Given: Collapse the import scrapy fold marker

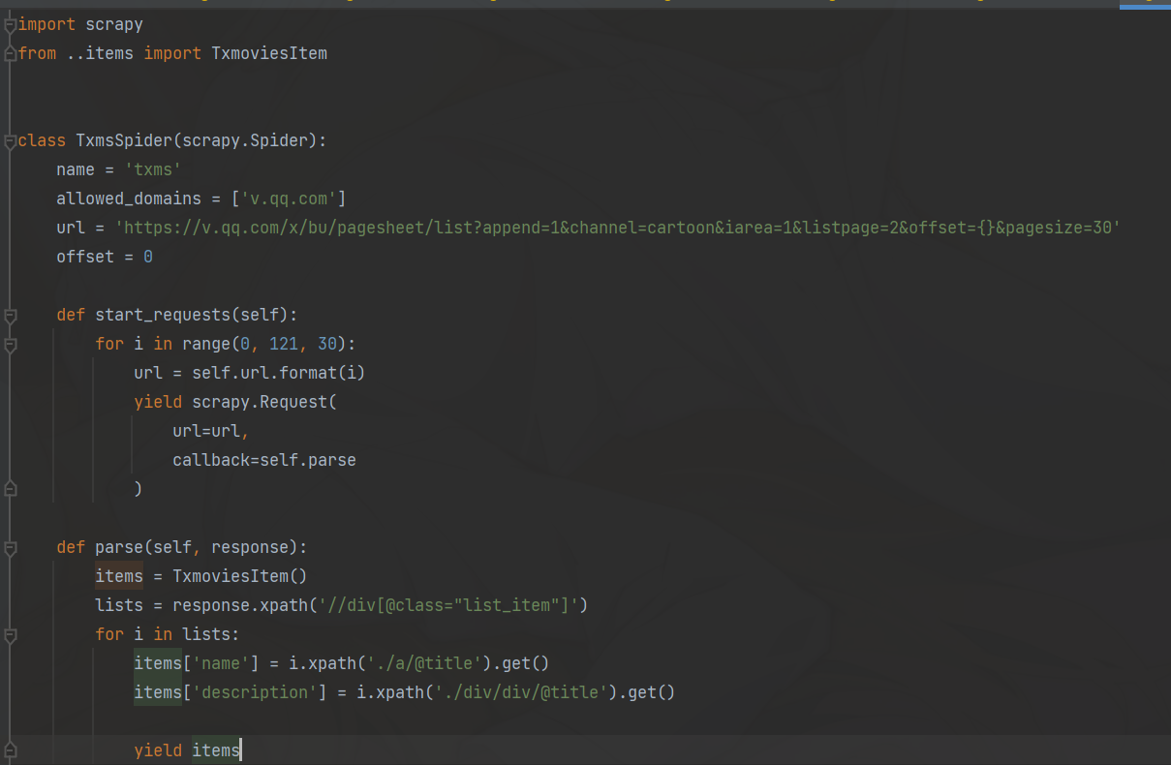Looking at the screenshot, I should [x=10, y=24].
